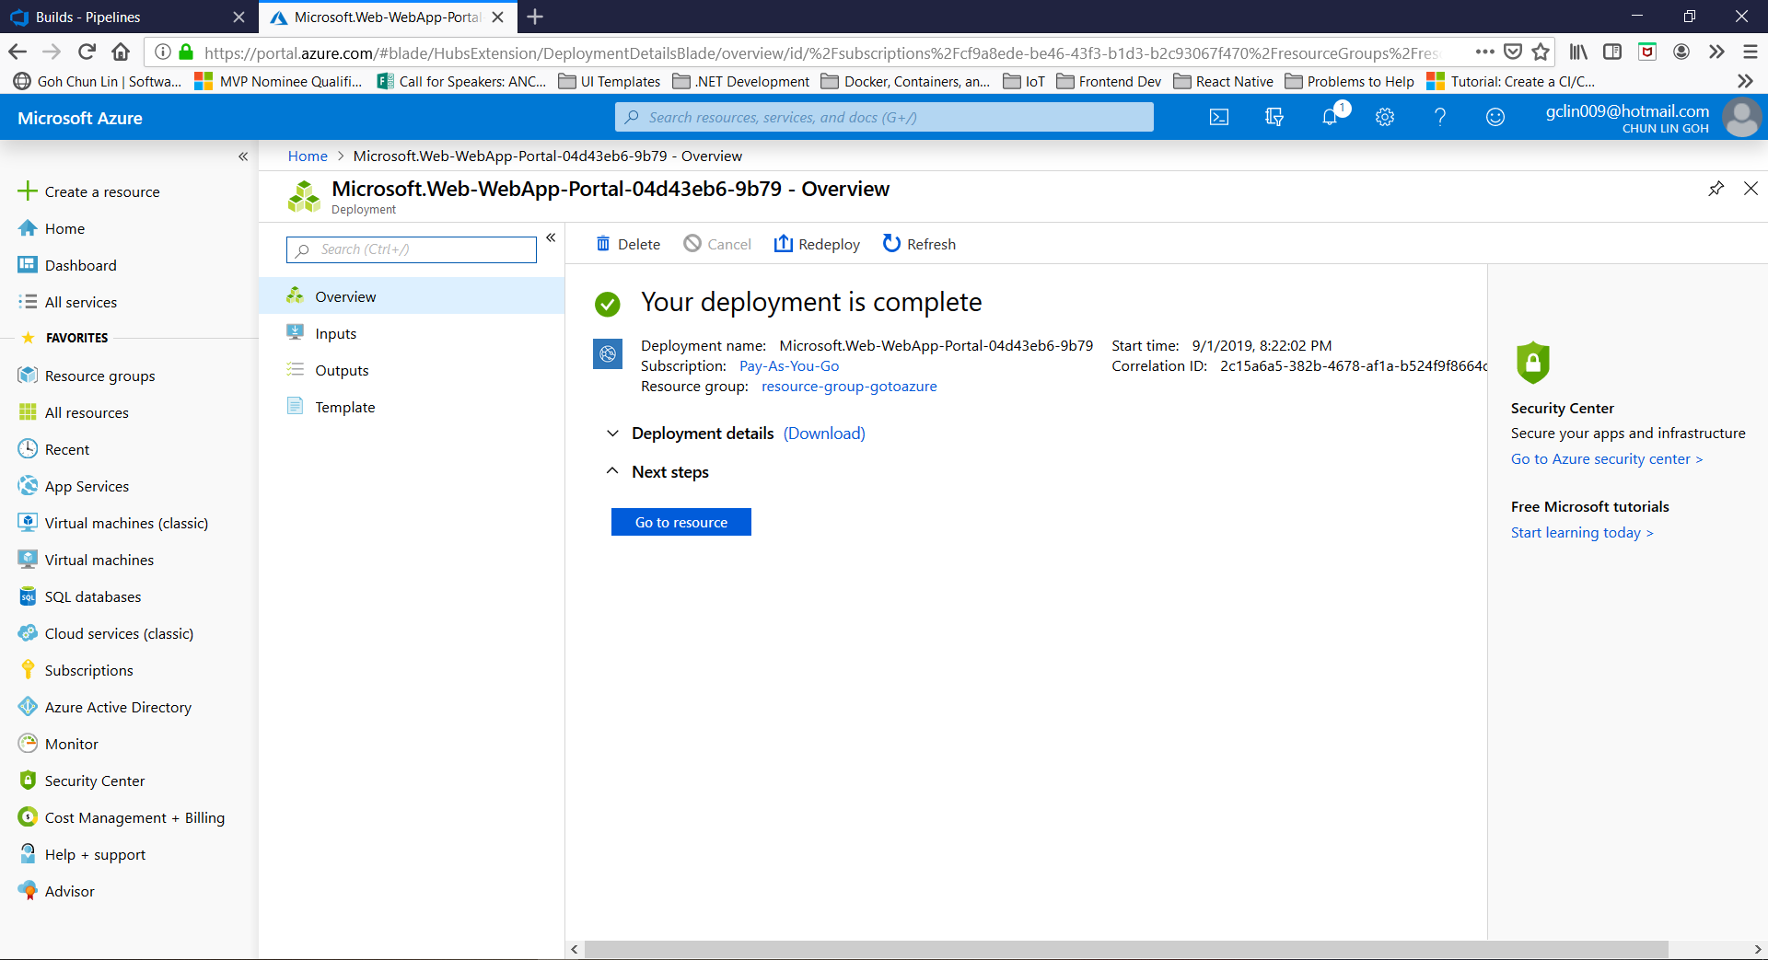Open the browser hamburger menu
Viewport: 1768px width, 960px height.
click(1751, 52)
